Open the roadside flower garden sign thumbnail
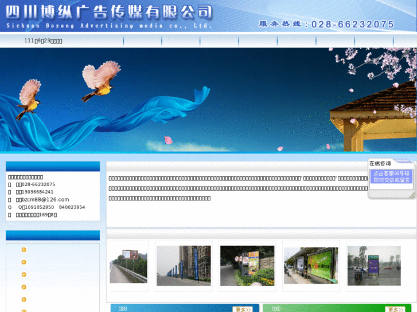This screenshot has width=417, height=312. pos(247,266)
